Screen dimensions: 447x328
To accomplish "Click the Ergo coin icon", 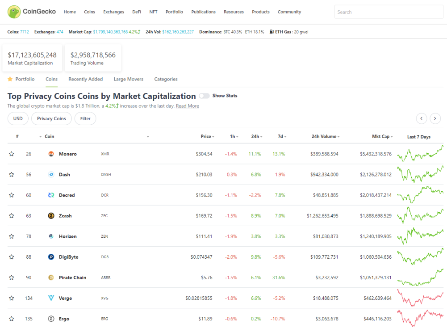I will [x=51, y=319].
